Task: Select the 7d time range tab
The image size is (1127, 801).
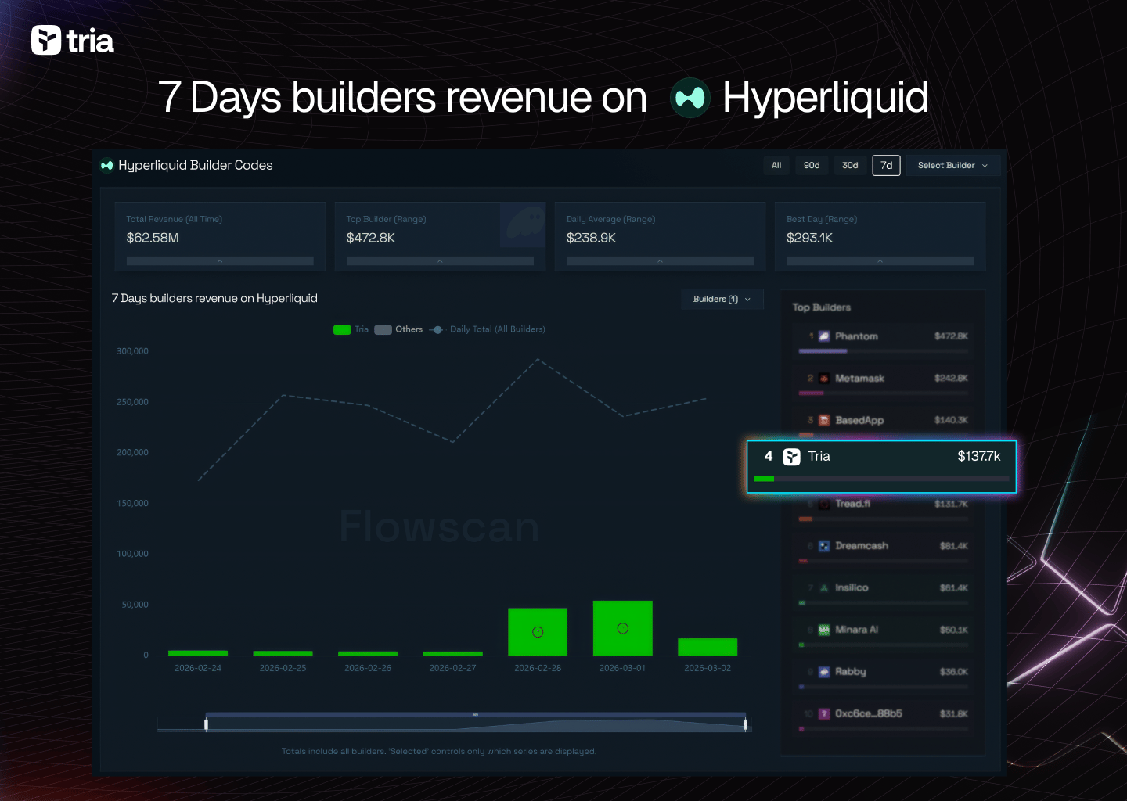Action: point(886,166)
